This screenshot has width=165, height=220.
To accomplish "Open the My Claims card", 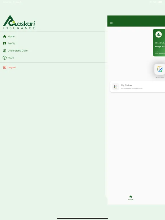I will click(x=137, y=87).
